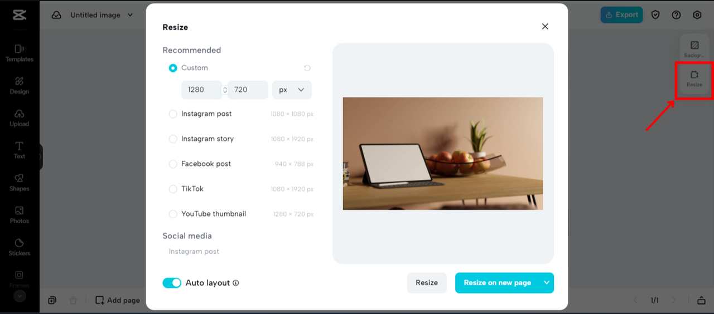This screenshot has height=314, width=714.
Task: Expand the Resize on new page arrow
Action: pyautogui.click(x=547, y=283)
